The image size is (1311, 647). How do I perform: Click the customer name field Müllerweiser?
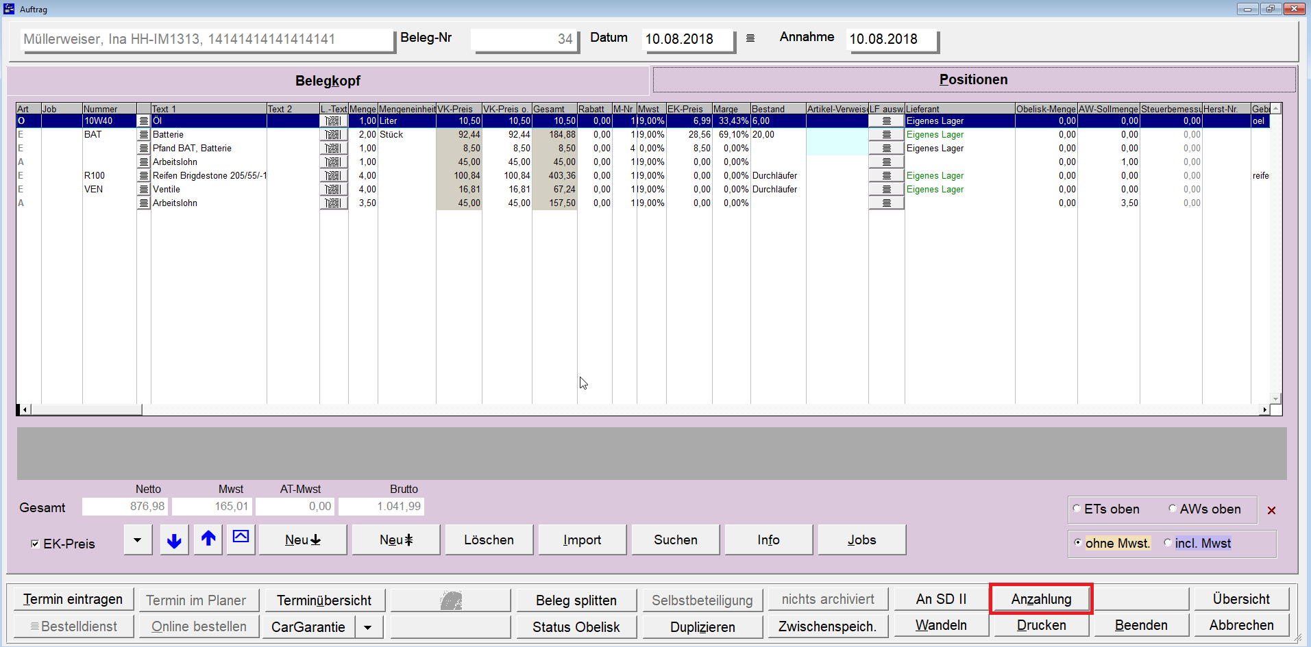pos(208,39)
